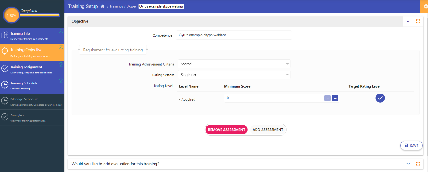Screen dimensions: 428x172
Task: Toggle the Target Rating Level check for Acquired
Action: 380,98
